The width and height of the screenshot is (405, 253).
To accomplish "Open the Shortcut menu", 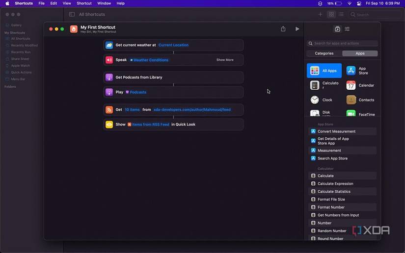I will (84, 3).
